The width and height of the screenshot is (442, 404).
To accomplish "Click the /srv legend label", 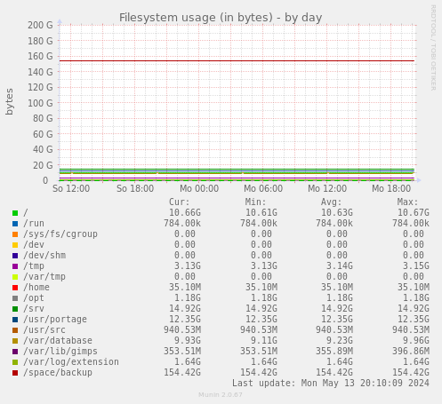I will (x=34, y=308).
